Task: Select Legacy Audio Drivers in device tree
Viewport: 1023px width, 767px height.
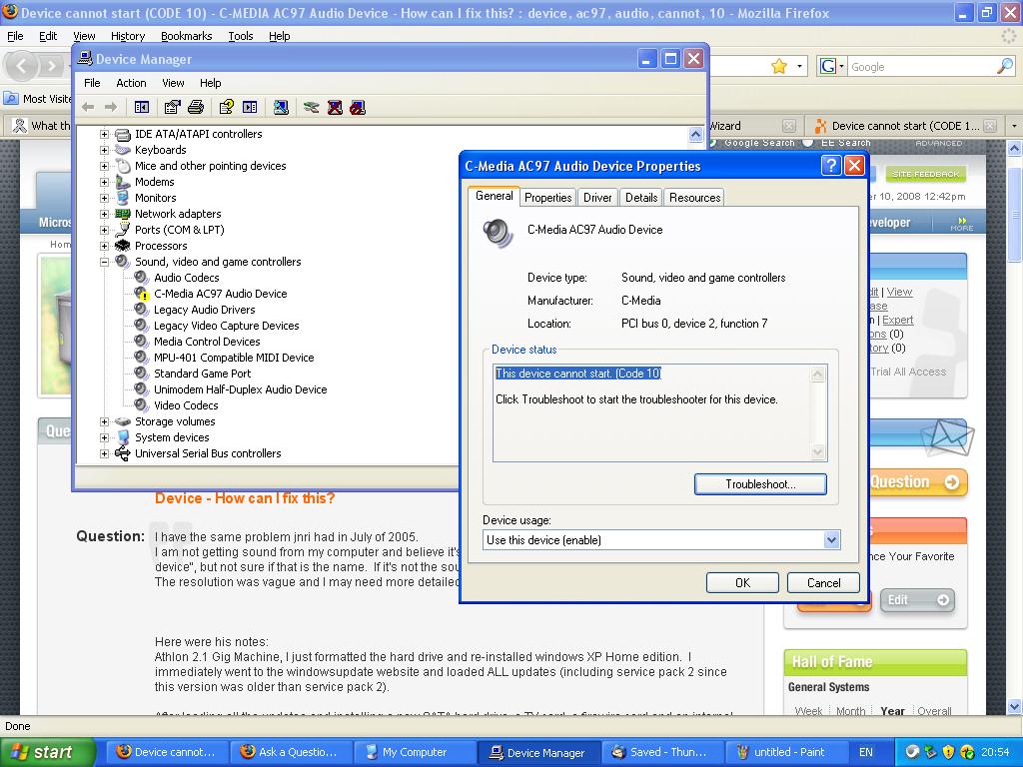Action: (x=204, y=310)
